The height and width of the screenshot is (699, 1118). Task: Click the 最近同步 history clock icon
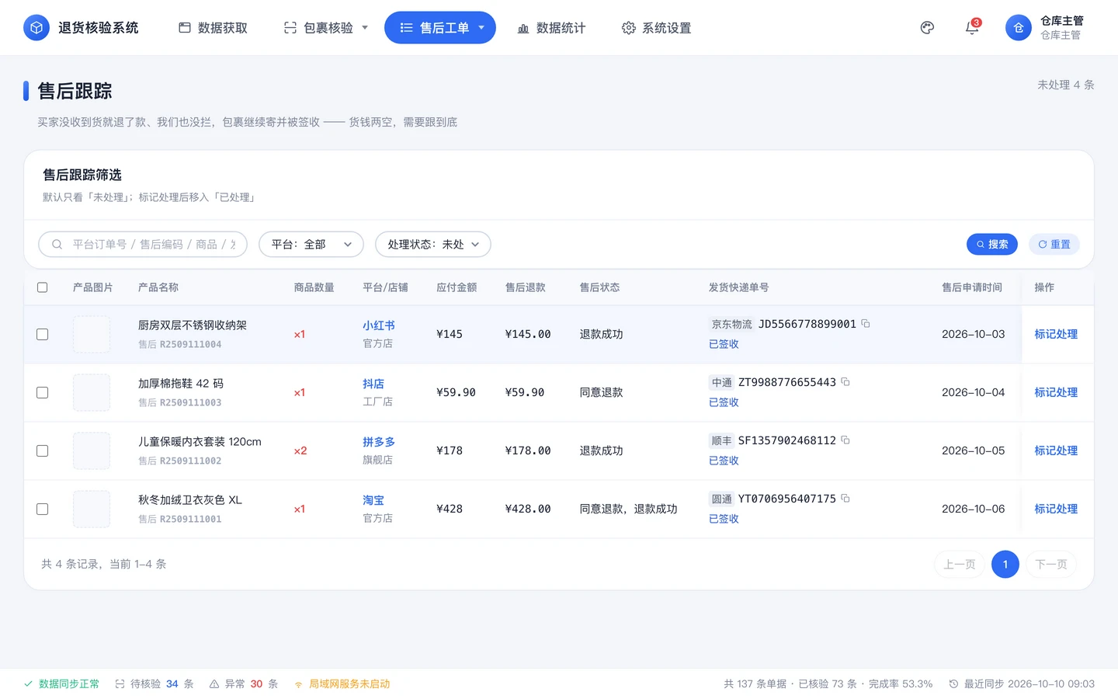953,684
